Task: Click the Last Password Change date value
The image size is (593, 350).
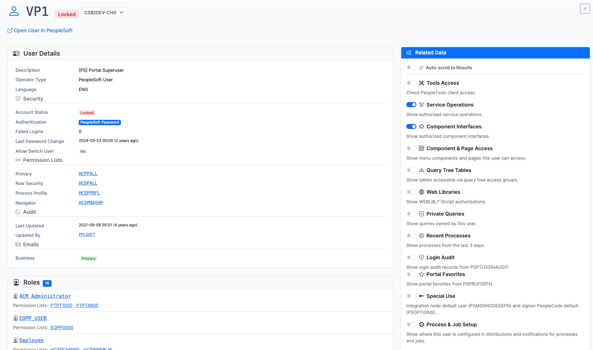Action: [109, 141]
